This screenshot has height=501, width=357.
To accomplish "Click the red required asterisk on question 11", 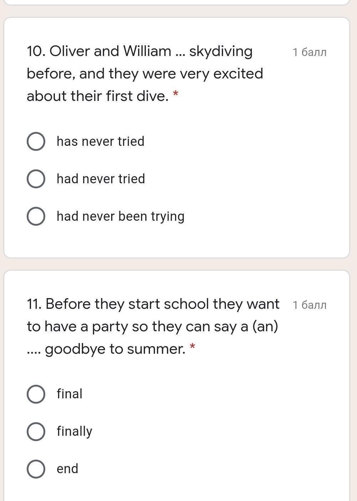I will (192, 347).
